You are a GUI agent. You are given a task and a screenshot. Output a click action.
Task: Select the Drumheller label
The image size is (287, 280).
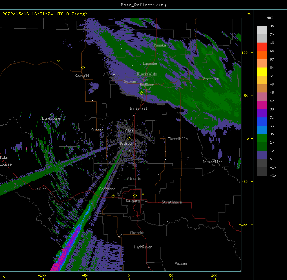pos(212,162)
